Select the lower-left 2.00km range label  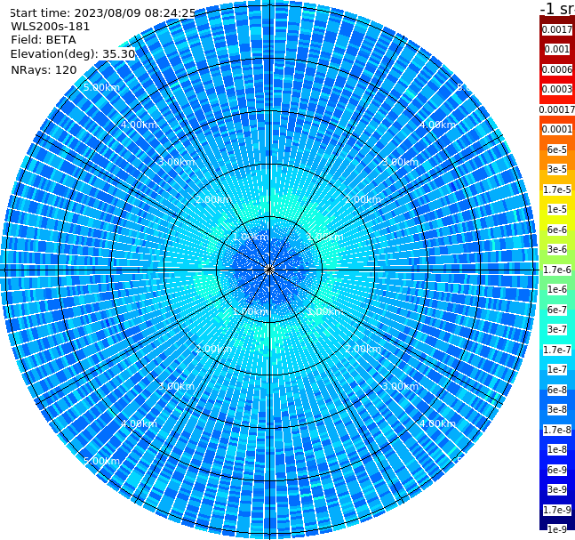(x=214, y=349)
